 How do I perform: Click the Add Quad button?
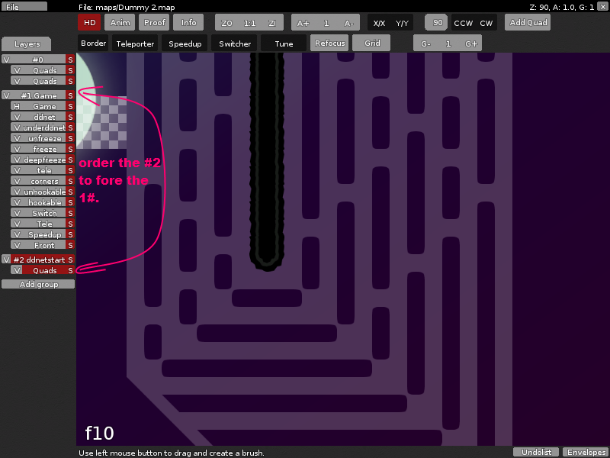click(527, 22)
